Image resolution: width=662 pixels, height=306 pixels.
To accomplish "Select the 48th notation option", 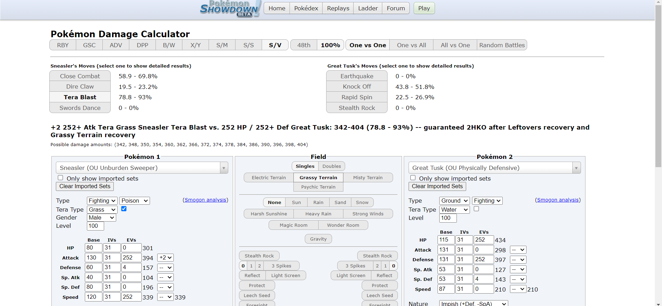I will 304,45.
